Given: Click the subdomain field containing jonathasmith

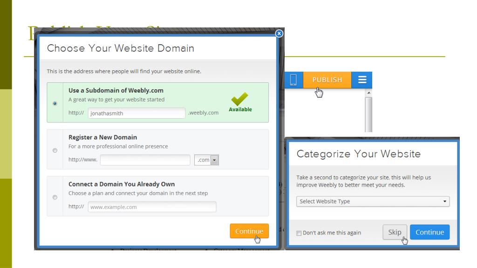Looking at the screenshot, I should click(136, 113).
